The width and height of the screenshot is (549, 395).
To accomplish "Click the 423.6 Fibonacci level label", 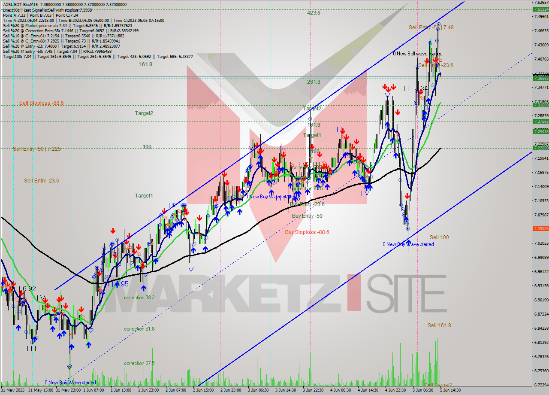I will (x=314, y=13).
